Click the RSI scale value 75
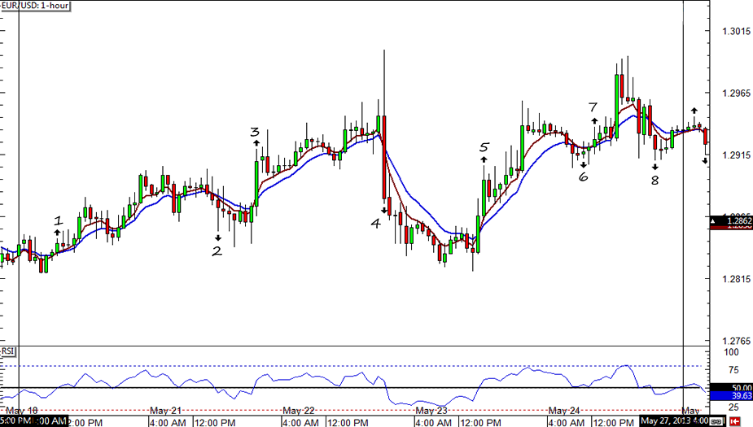The width and height of the screenshot is (753, 427). tap(733, 370)
